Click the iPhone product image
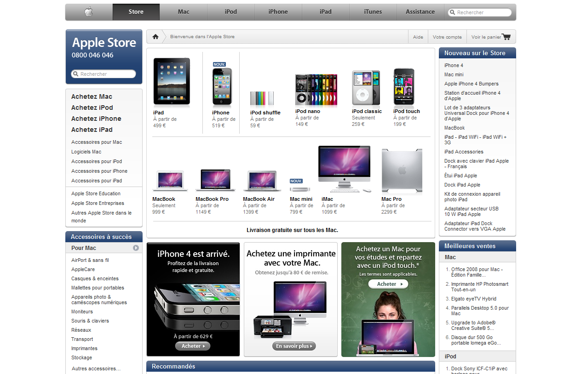The width and height of the screenshot is (581, 374). [x=222, y=86]
